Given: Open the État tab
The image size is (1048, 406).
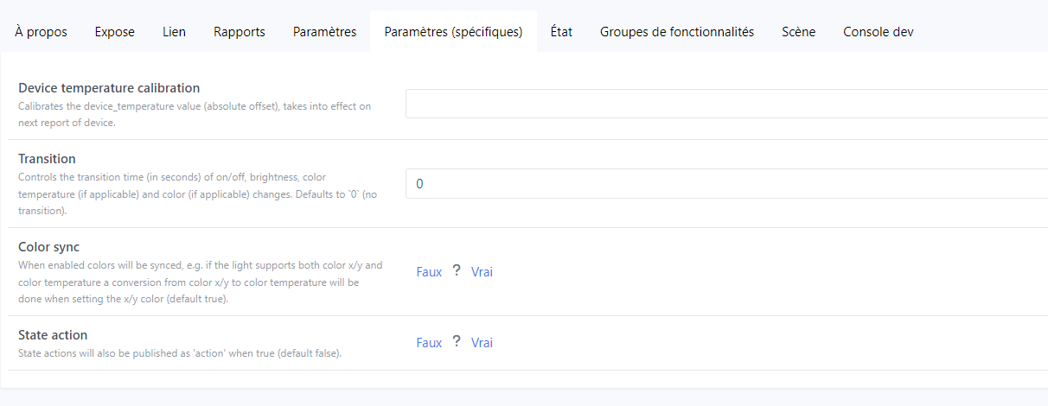Looking at the screenshot, I should (561, 32).
